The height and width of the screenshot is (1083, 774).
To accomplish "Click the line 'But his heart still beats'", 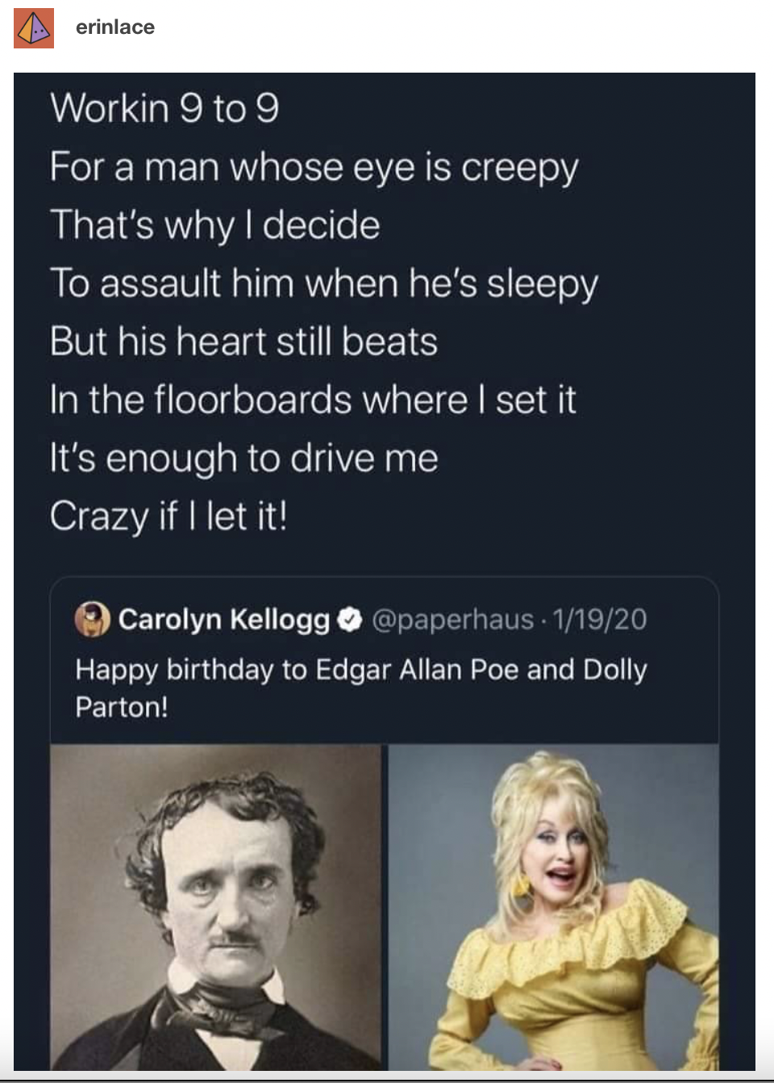I will (x=243, y=342).
